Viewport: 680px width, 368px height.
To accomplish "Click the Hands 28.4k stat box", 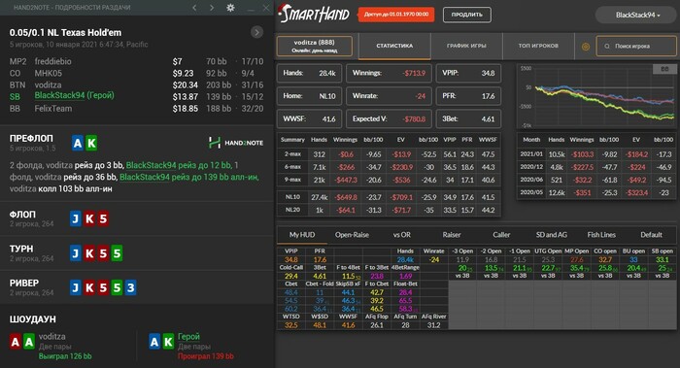I will click(x=309, y=73).
